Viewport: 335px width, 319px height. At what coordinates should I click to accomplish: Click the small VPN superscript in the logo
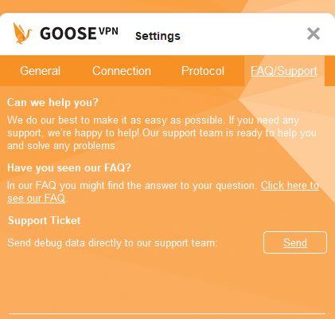[x=108, y=31]
